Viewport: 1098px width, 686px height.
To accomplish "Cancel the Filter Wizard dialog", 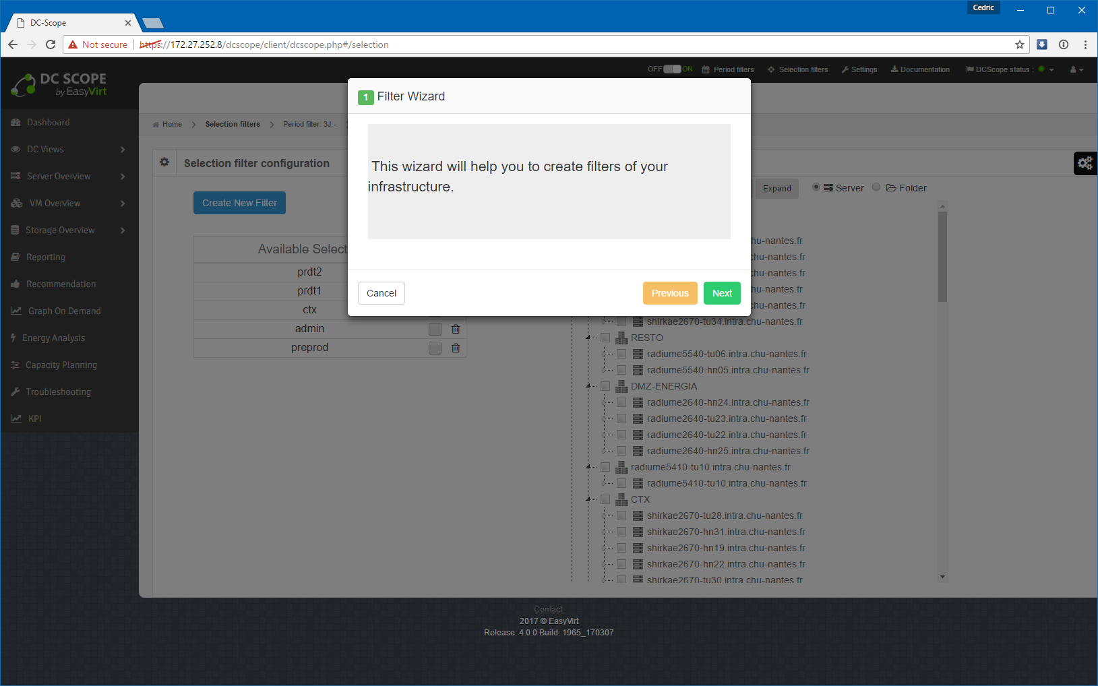I will point(381,293).
